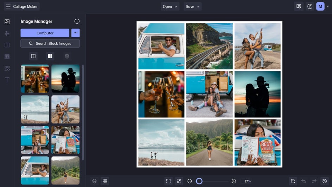The height and width of the screenshot is (187, 332).
Task: Select the champagne glasses toast thumbnail
Action: pos(35,79)
